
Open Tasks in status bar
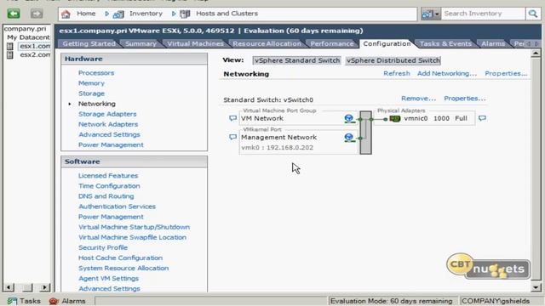tap(24, 301)
